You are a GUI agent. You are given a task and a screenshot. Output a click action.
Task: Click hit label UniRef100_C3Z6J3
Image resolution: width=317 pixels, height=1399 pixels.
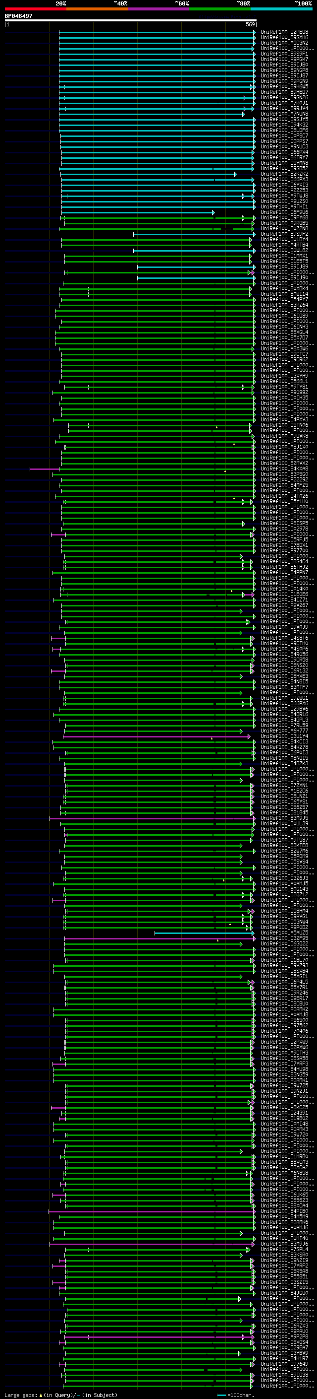pyautogui.click(x=284, y=878)
